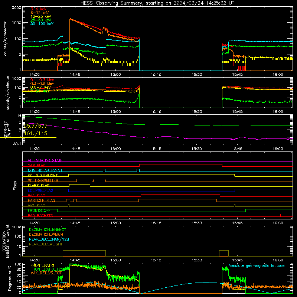This screenshot has width=297, height=297.
Task: Select the FLARE_FLAG label
Action: pos(39,185)
